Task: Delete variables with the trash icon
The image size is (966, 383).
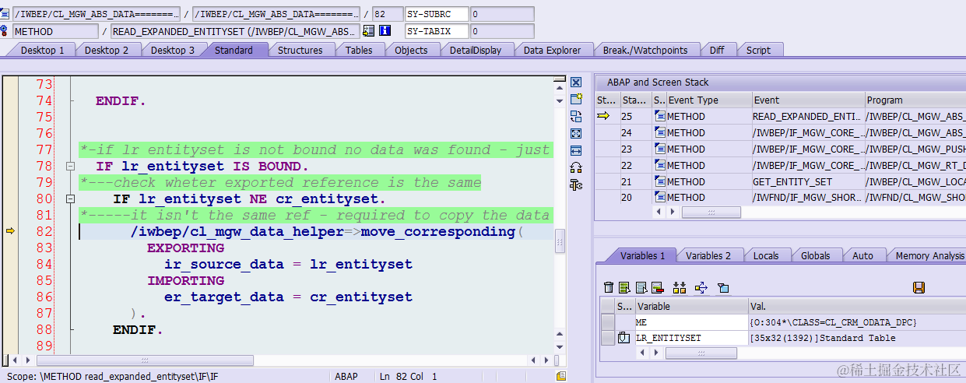Action: (x=609, y=288)
